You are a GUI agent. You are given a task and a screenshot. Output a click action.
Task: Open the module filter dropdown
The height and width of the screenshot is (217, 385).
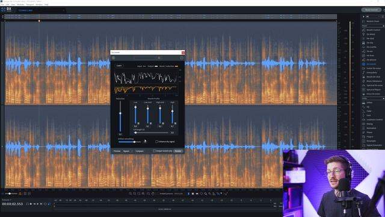[x=373, y=16]
